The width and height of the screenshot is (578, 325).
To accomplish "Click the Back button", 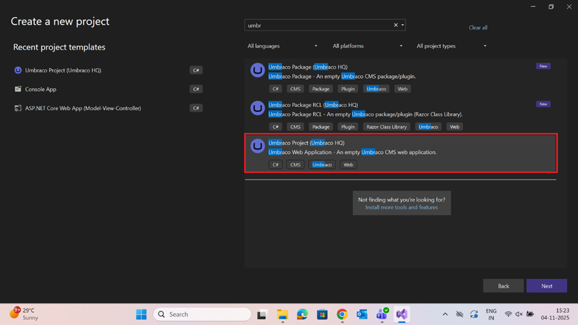I will click(503, 286).
